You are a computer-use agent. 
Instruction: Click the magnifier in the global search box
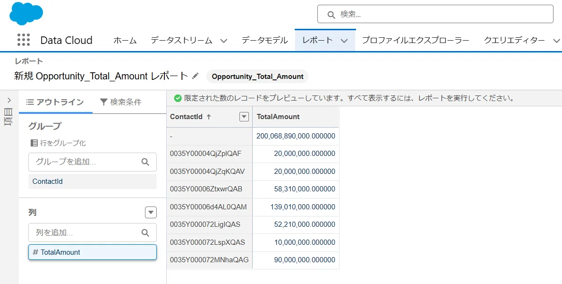click(x=331, y=15)
